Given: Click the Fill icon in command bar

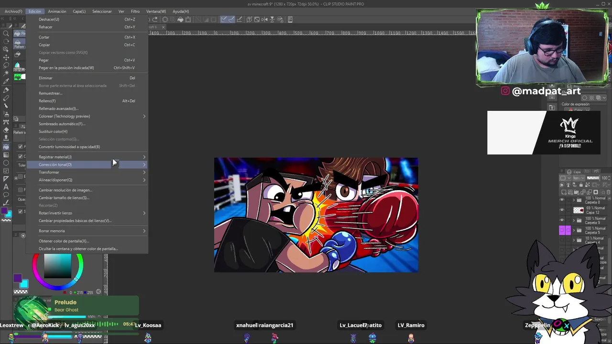Looking at the screenshot, I should click(181, 20).
